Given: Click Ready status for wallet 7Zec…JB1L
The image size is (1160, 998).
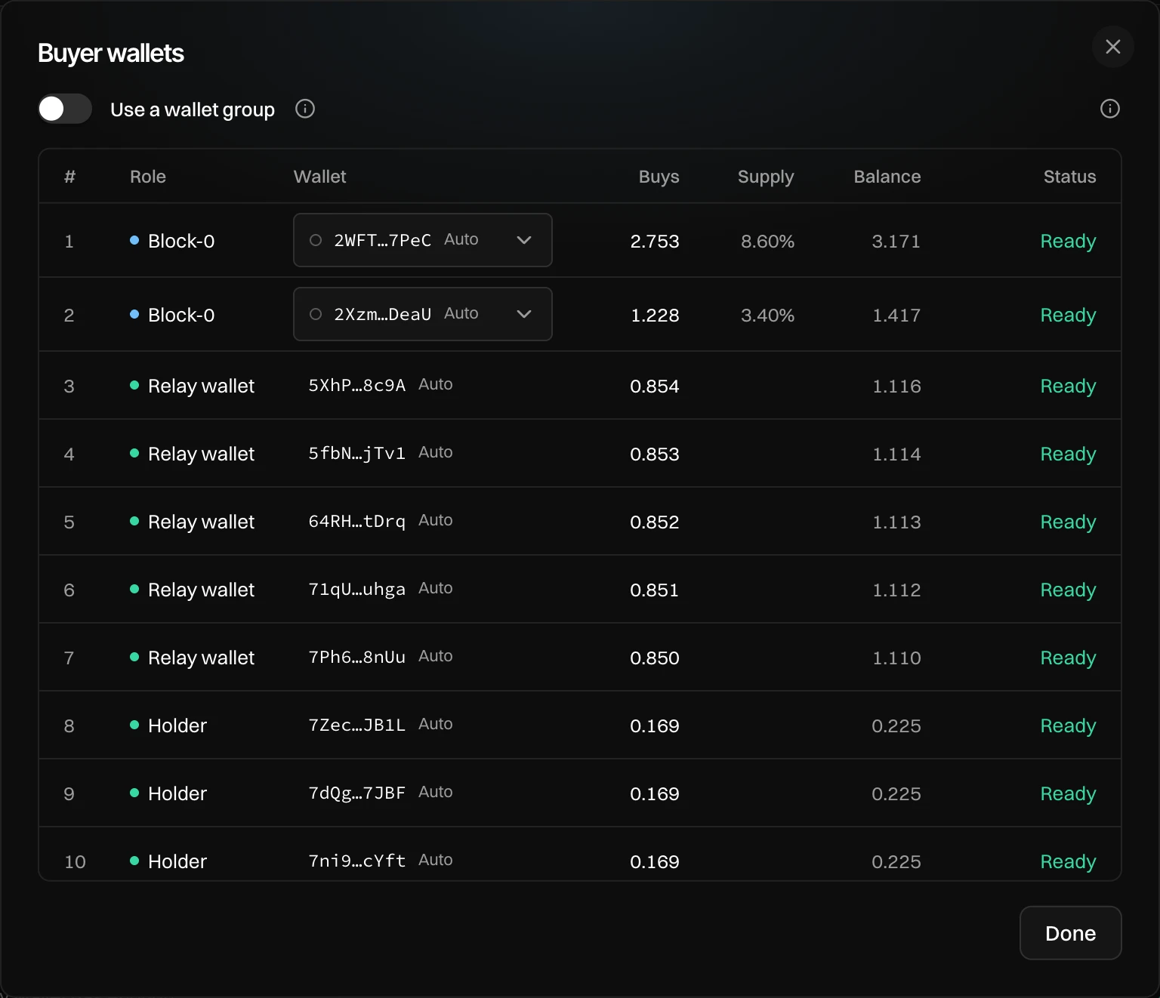Looking at the screenshot, I should click(1068, 726).
